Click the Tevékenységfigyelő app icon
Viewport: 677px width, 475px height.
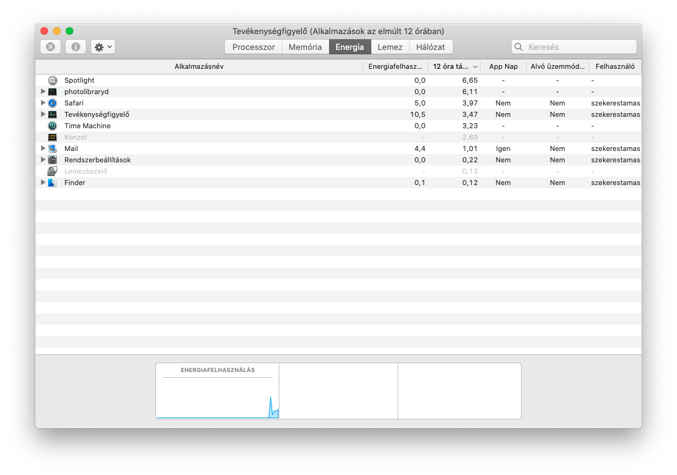point(52,114)
